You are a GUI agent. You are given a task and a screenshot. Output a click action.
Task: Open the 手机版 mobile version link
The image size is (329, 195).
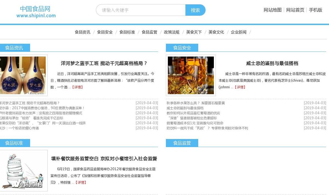coord(315,10)
